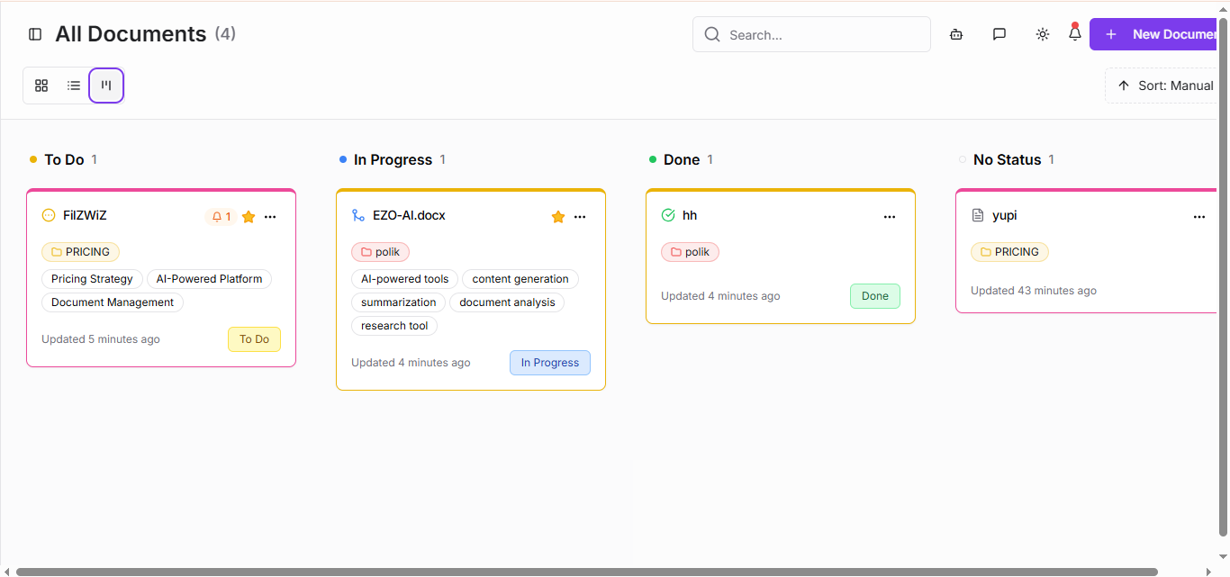Screen dimensions: 1230x577
Task: Click the Document Management tag
Action: click(113, 302)
